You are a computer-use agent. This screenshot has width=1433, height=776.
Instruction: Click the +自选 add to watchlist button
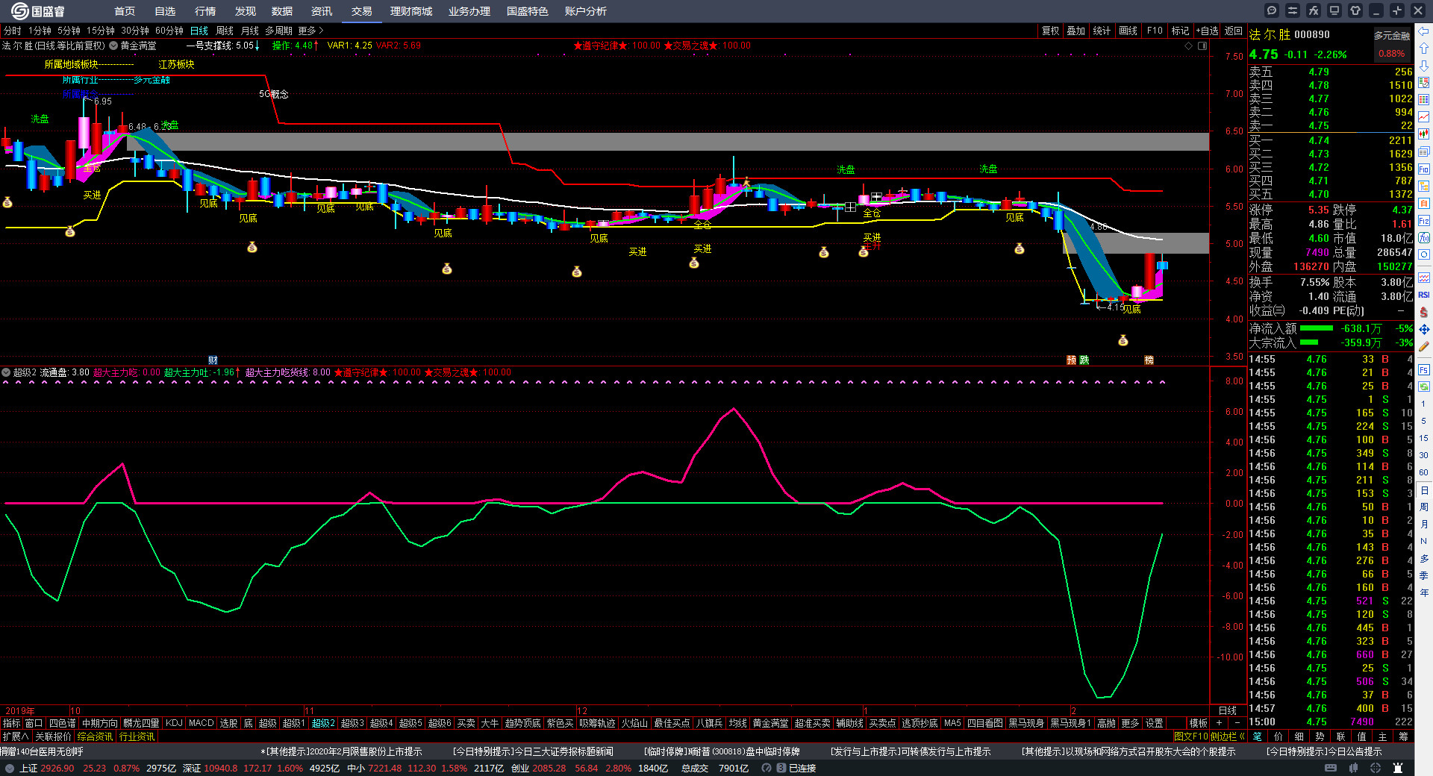[x=1207, y=31]
